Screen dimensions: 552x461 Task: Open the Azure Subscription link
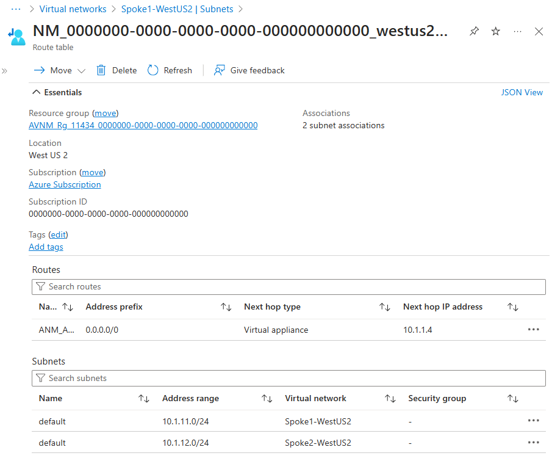pyautogui.click(x=65, y=184)
